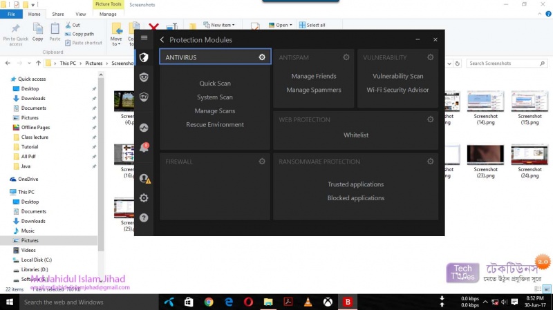Viewport: 553px width, 310px height.
Task: Open Antispam module settings gear
Action: 346,57
